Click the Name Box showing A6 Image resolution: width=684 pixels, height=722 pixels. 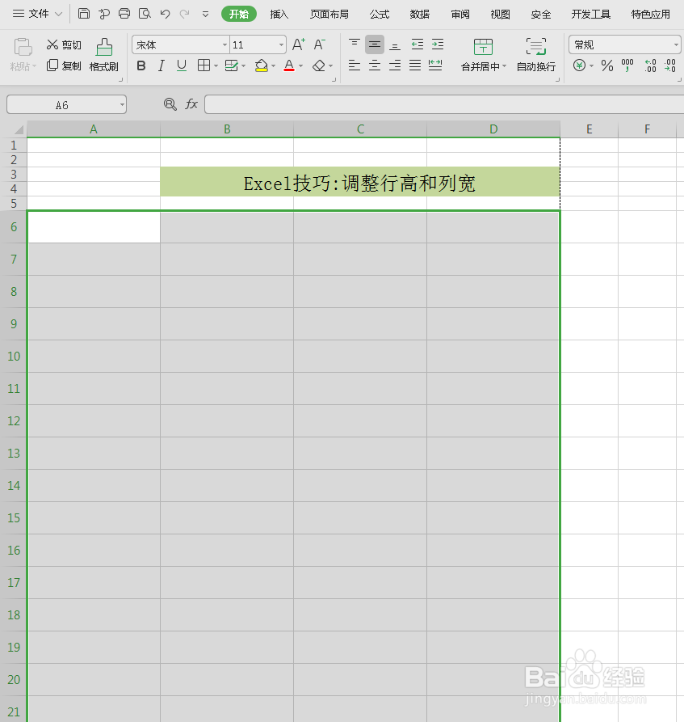click(x=65, y=103)
